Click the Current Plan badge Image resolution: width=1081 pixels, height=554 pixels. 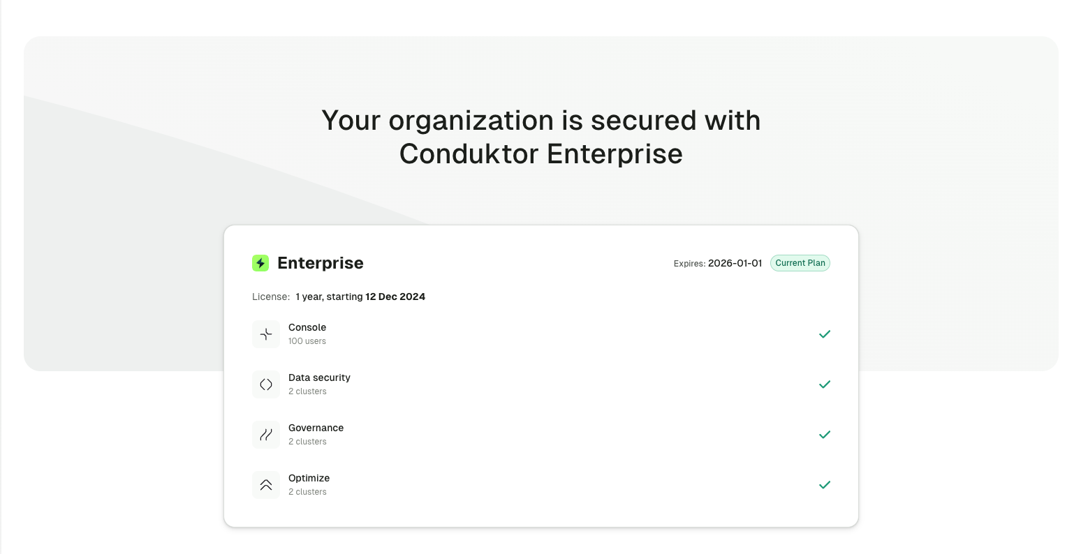coord(800,263)
